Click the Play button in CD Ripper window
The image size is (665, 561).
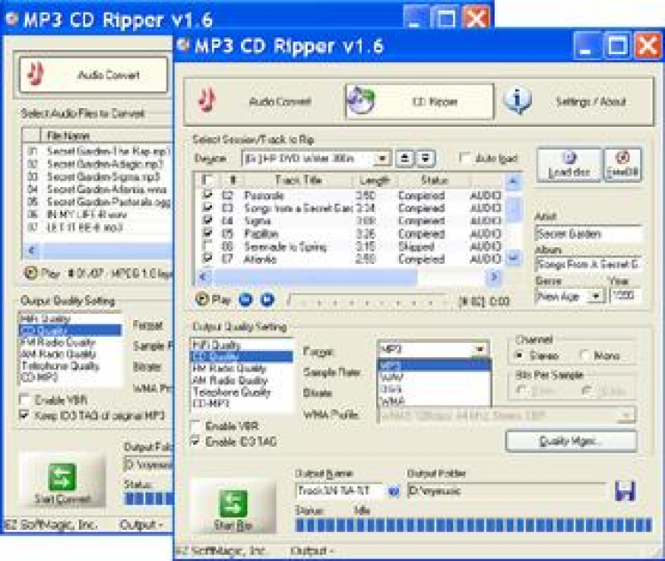click(x=213, y=300)
